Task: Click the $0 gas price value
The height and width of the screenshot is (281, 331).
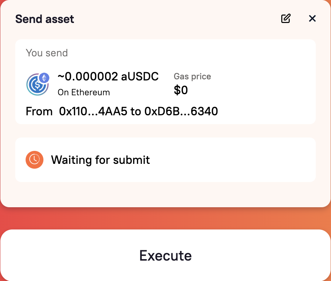Action: pos(181,90)
